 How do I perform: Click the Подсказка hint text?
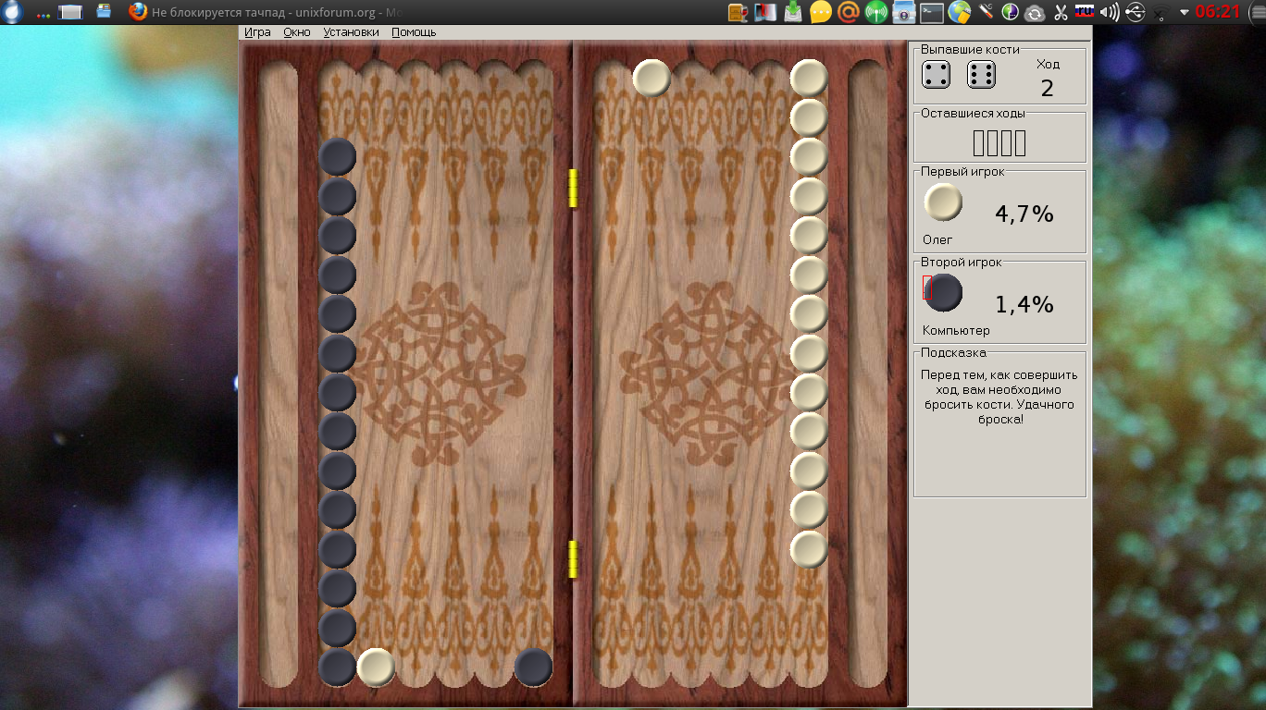999,398
